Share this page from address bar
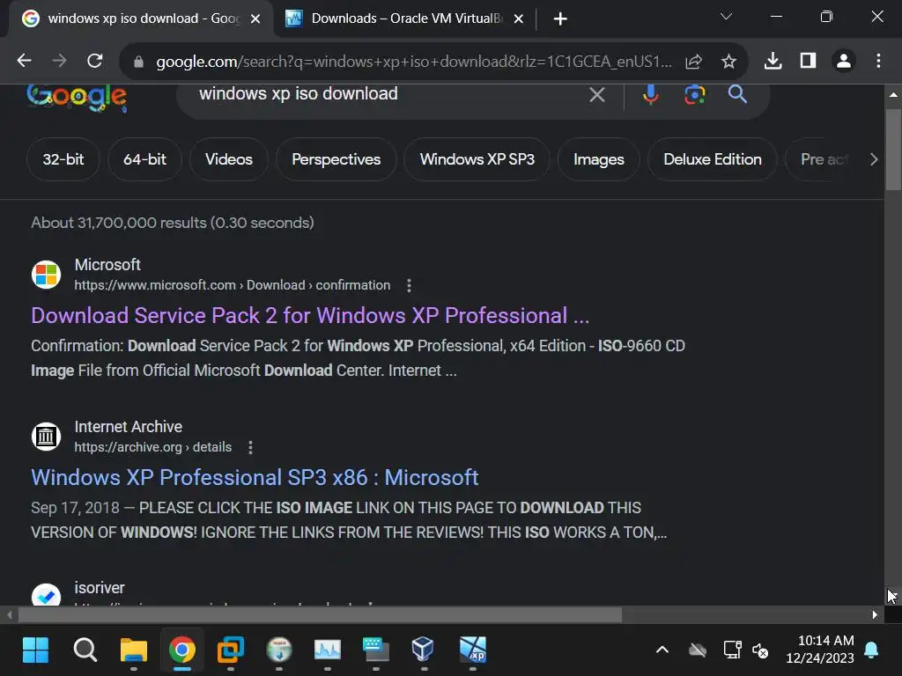The image size is (902, 676). [x=694, y=61]
